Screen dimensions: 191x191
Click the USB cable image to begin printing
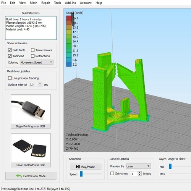31,109
